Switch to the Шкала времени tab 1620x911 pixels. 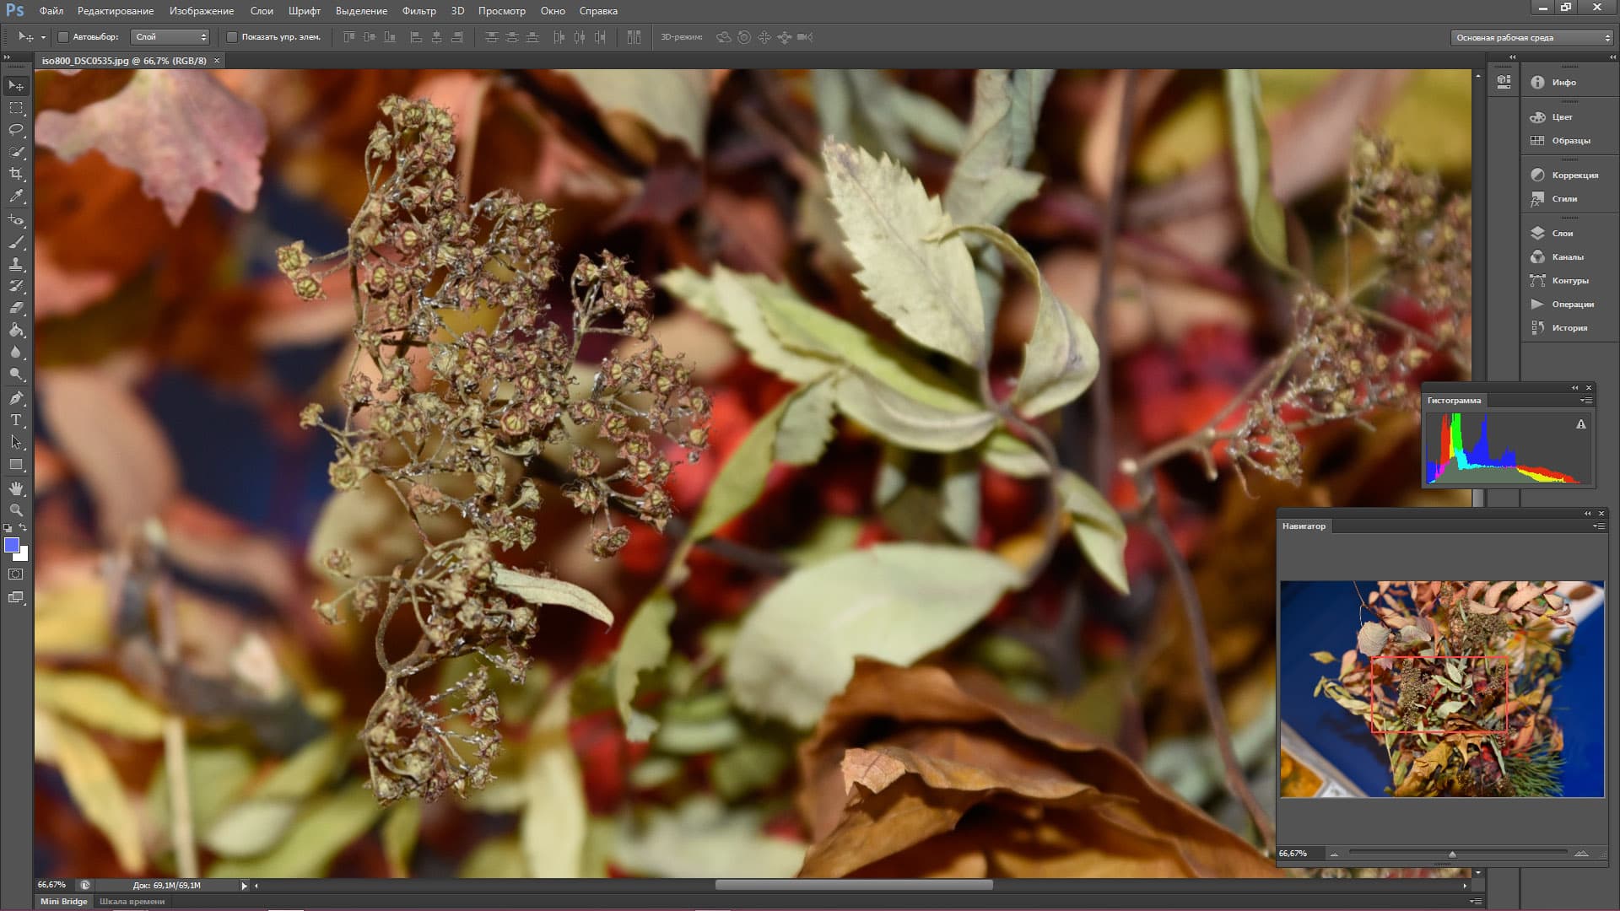tap(132, 901)
